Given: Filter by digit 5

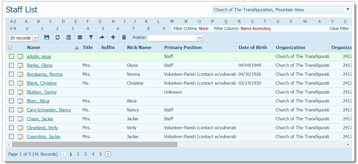Looking at the screenshot, I should pyautogui.click(x=103, y=29).
